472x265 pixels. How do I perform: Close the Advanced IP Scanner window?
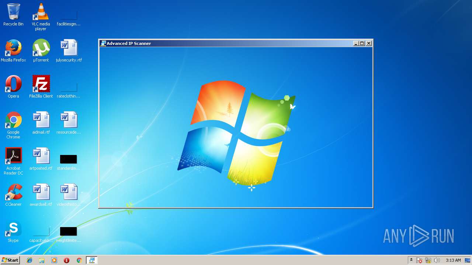pos(369,43)
